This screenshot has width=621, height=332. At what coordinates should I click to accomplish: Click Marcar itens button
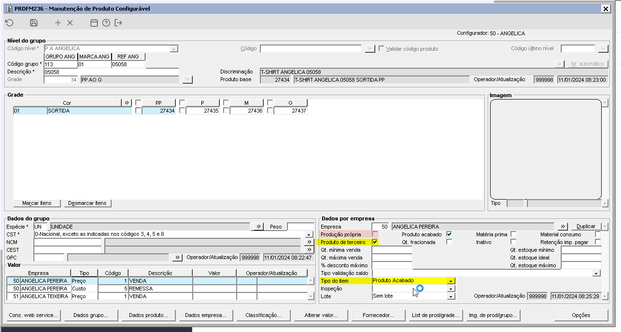[x=37, y=203]
